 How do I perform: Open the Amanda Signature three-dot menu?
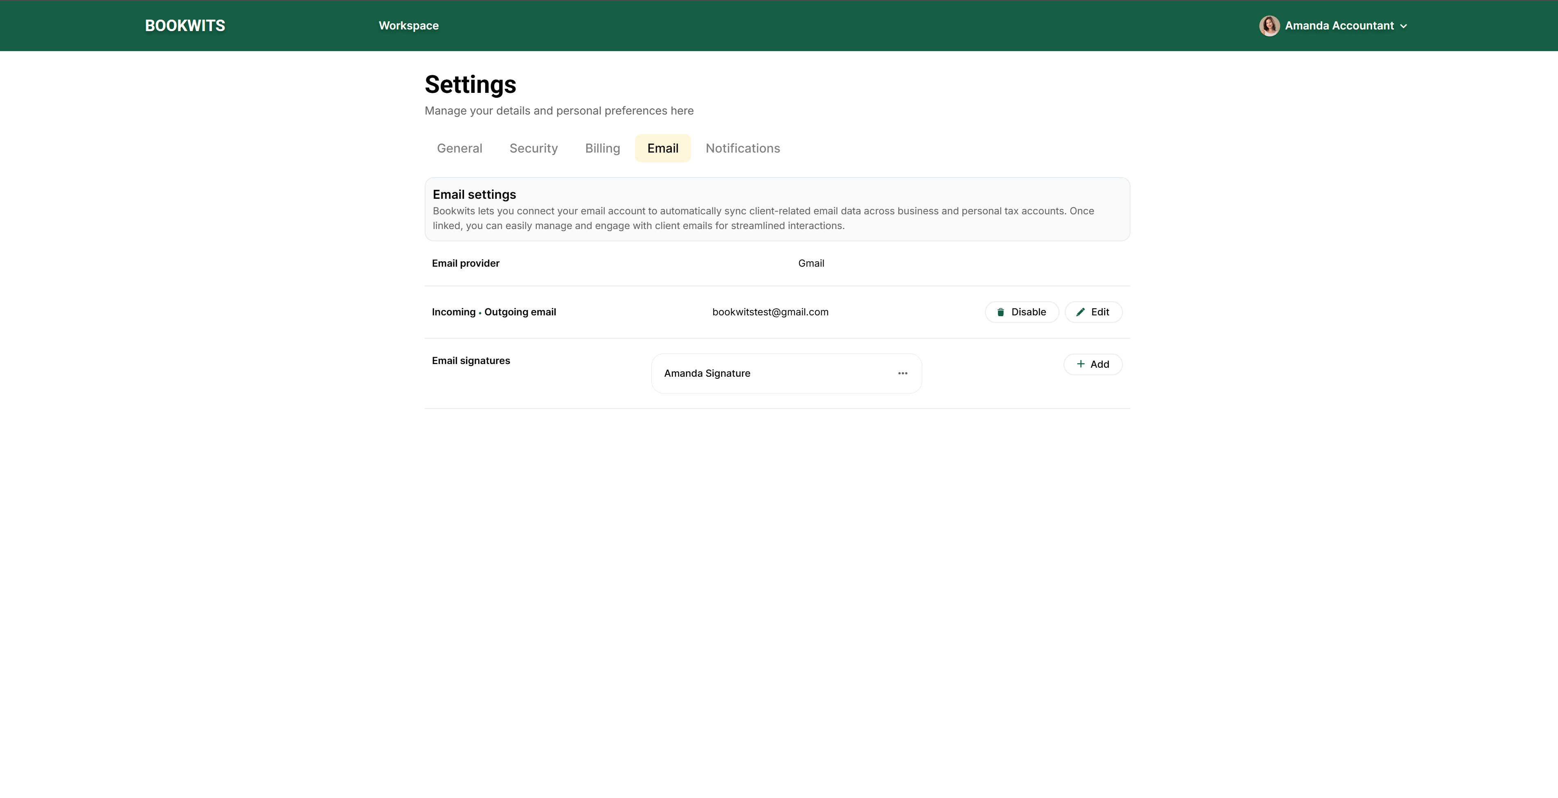[x=903, y=373]
